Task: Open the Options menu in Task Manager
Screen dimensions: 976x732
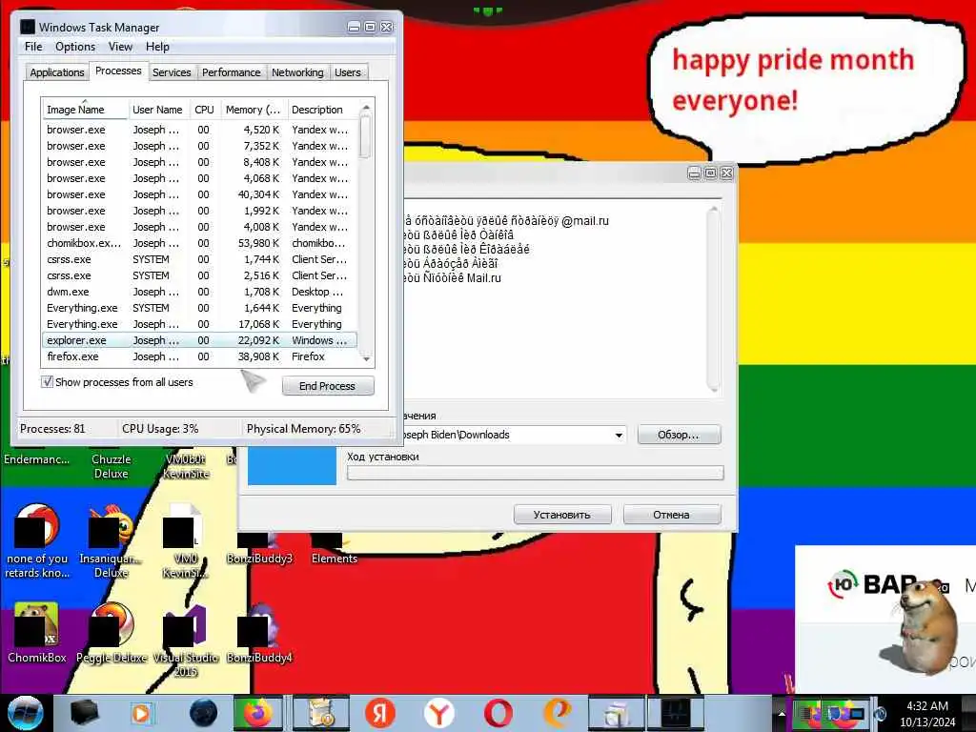Action: [75, 47]
